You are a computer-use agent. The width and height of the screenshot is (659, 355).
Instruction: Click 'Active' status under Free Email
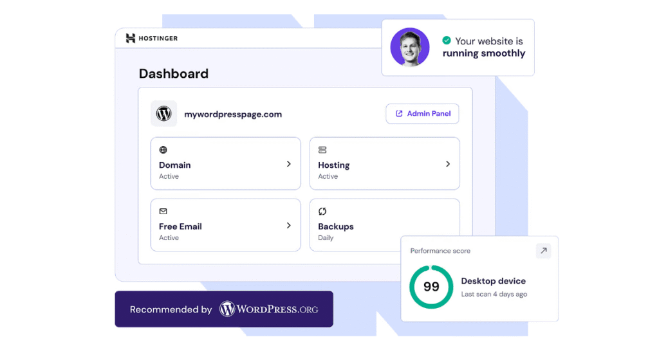[x=169, y=238]
